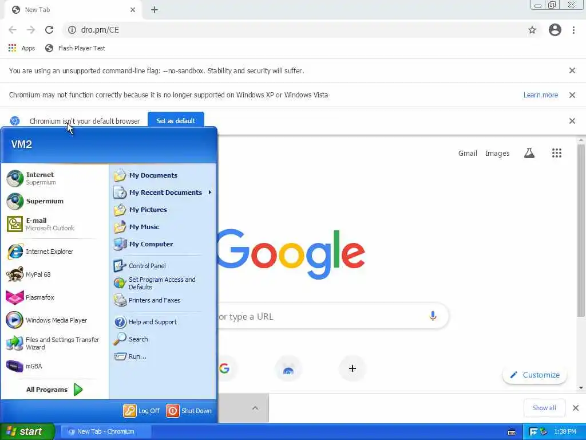Dismiss the default browser infobar
Viewport: 586px width, 440px height.
[x=572, y=121]
